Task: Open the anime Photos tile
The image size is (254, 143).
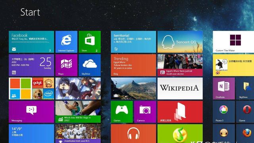Action: (x=78, y=89)
